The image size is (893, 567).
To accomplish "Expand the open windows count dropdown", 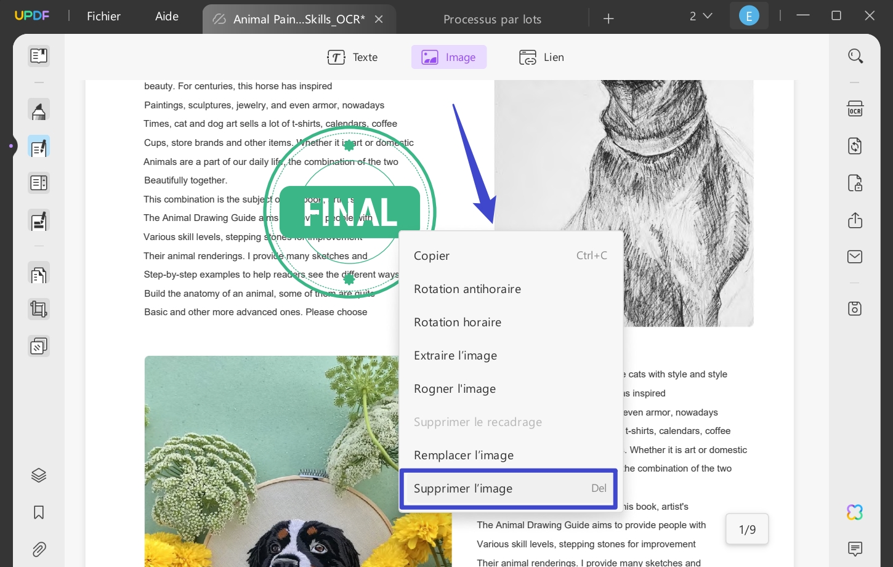I will pyautogui.click(x=701, y=17).
